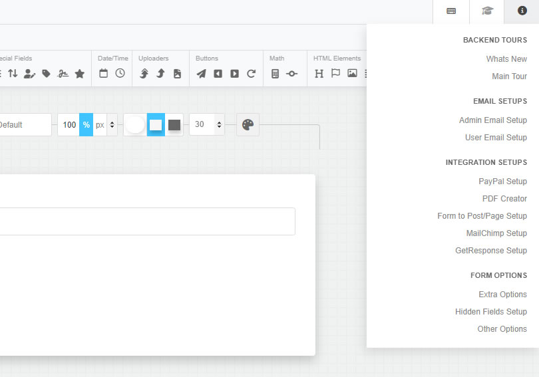Screen dimensions: 539x377
Task: Add the image file uploader icon
Action: click(178, 74)
